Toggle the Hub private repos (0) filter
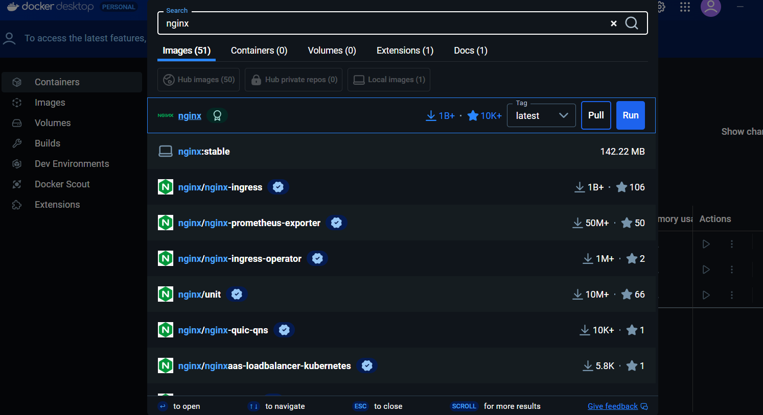 point(294,80)
